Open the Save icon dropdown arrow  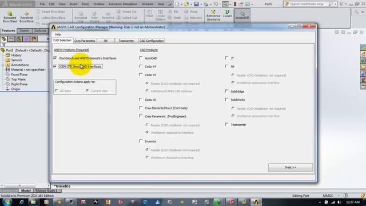(x=201, y=4)
